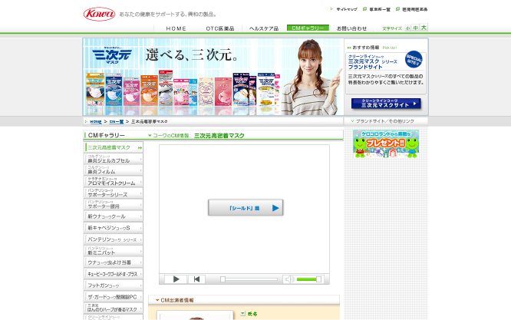511x320 pixels.
Task: Open the 三次元マスク ブランドサイト pick-up card
Action: (386, 74)
